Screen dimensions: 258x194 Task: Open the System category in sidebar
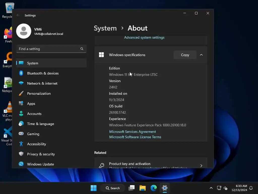tap(51, 63)
